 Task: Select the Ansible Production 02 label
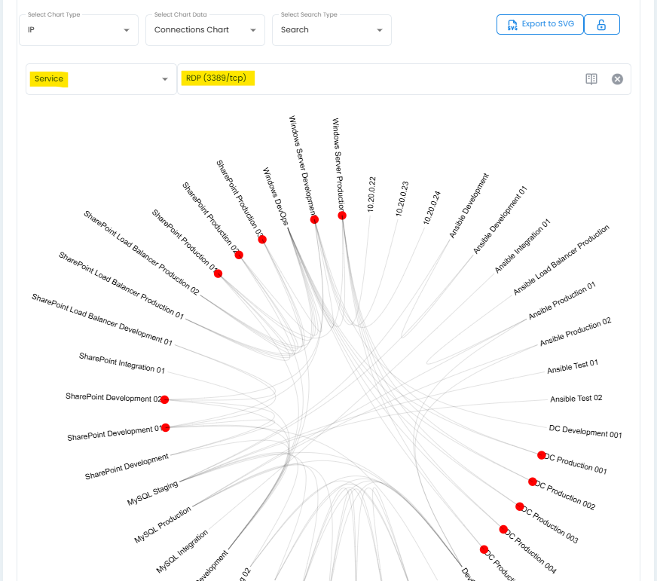576,332
